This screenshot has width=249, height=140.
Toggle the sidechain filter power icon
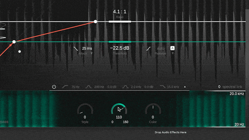tap(54, 87)
